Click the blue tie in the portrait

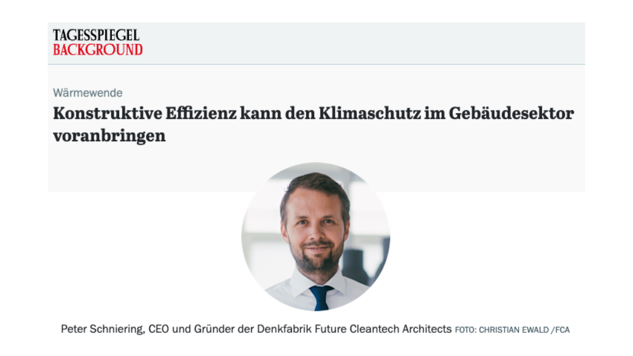(321, 298)
